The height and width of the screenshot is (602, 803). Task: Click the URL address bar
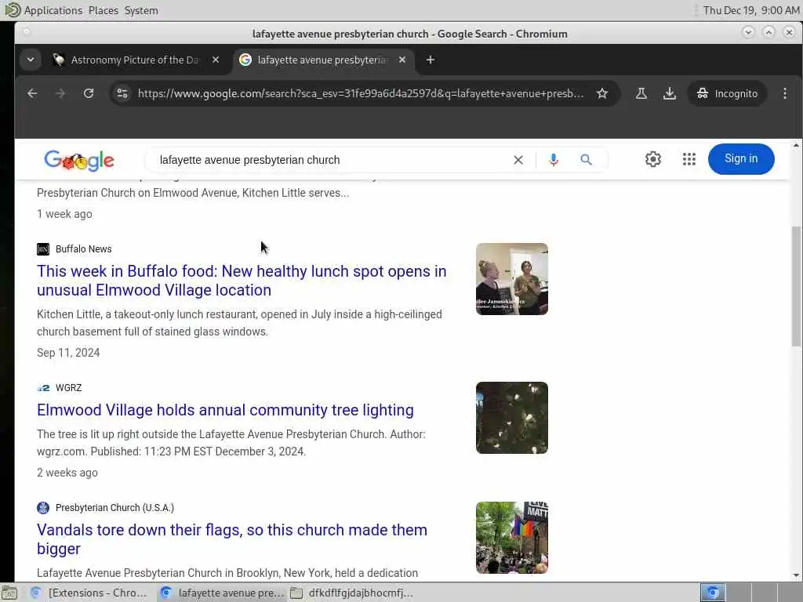tap(361, 93)
